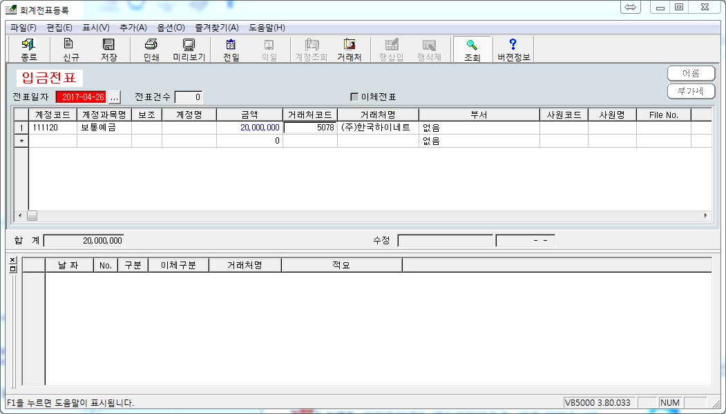Click the 조회 search icon
Screen dimensions: 726x414
coord(472,50)
